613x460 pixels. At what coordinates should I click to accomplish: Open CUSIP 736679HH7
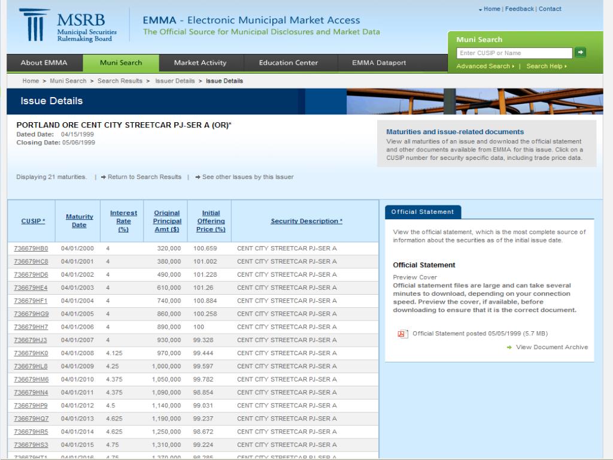click(x=31, y=327)
